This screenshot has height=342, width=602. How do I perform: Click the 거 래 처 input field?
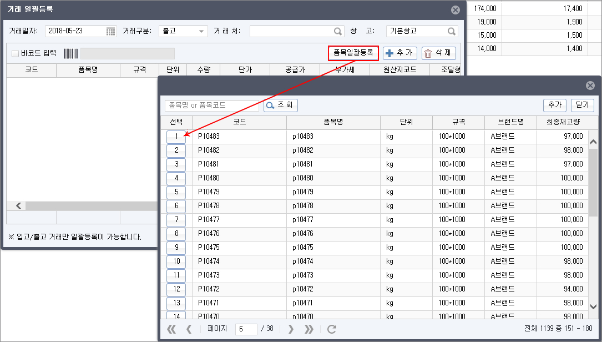pos(296,31)
